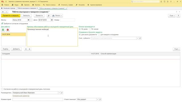The width and height of the screenshot is (182, 102).
Task: Open the form's vertical dots menu
Action: tap(177, 12)
